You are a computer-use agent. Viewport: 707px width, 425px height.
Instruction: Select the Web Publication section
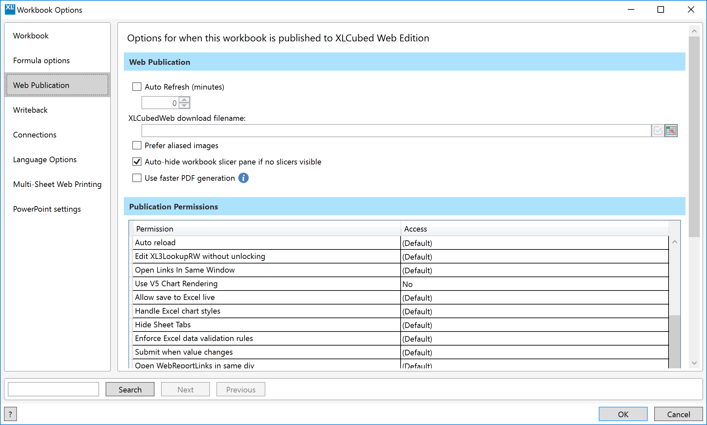(57, 85)
